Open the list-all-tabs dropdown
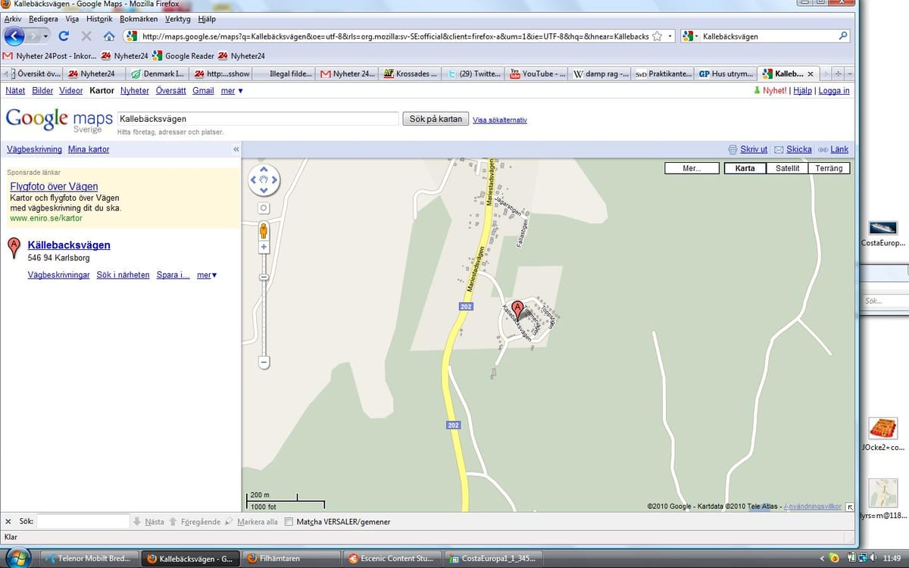 [x=850, y=73]
